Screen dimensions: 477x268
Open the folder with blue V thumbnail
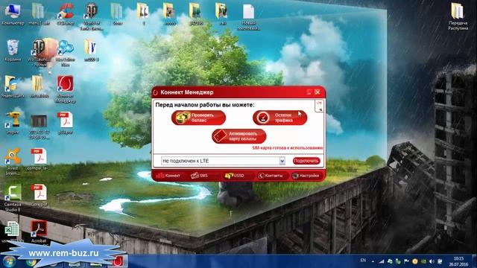click(x=91, y=51)
